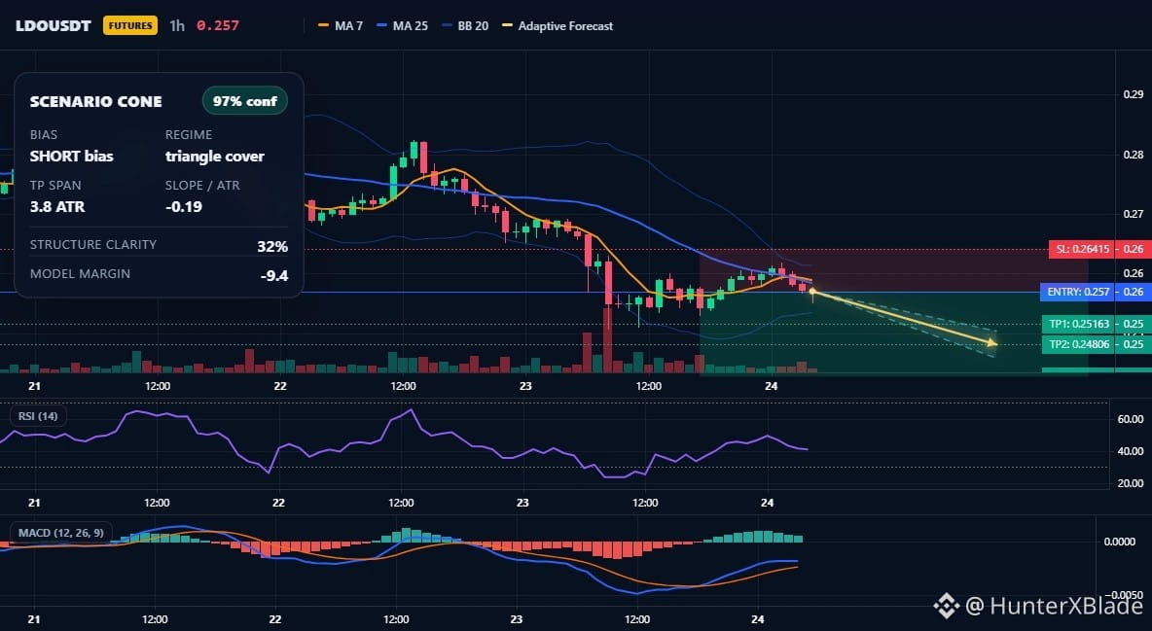Toggle the Adaptive Forecast legend entry
This screenshot has height=631, width=1152.
tap(558, 25)
